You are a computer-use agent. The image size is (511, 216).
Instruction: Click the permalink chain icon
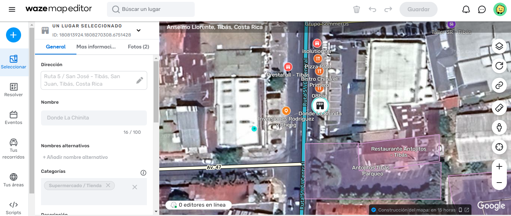pos(499,86)
